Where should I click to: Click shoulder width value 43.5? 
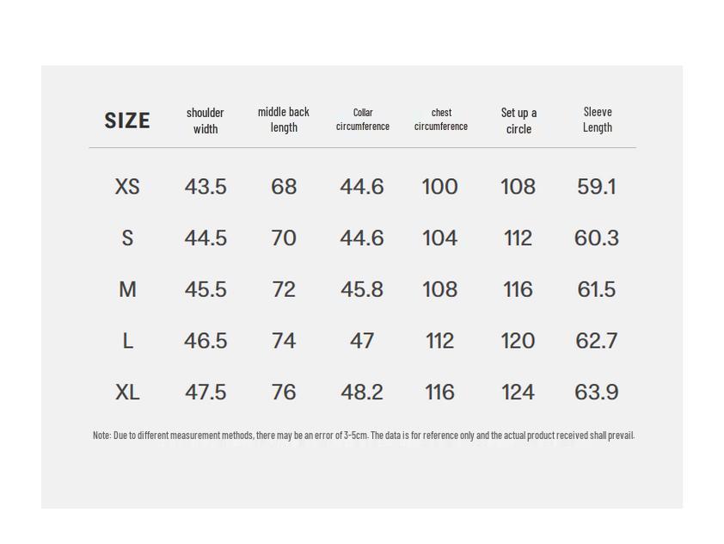[206, 187]
